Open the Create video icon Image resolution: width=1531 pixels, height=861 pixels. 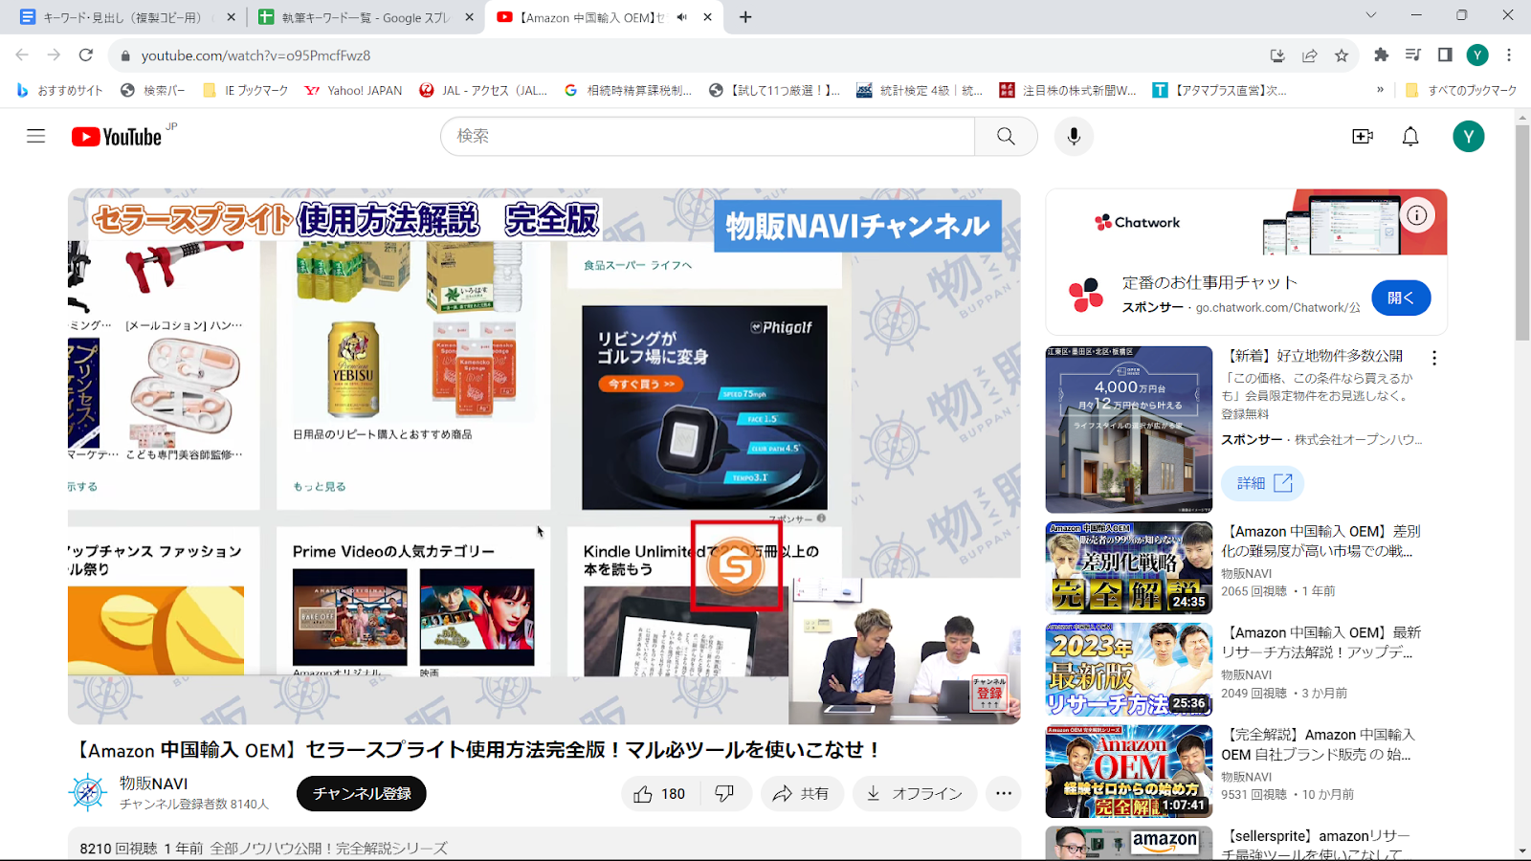[1363, 136]
